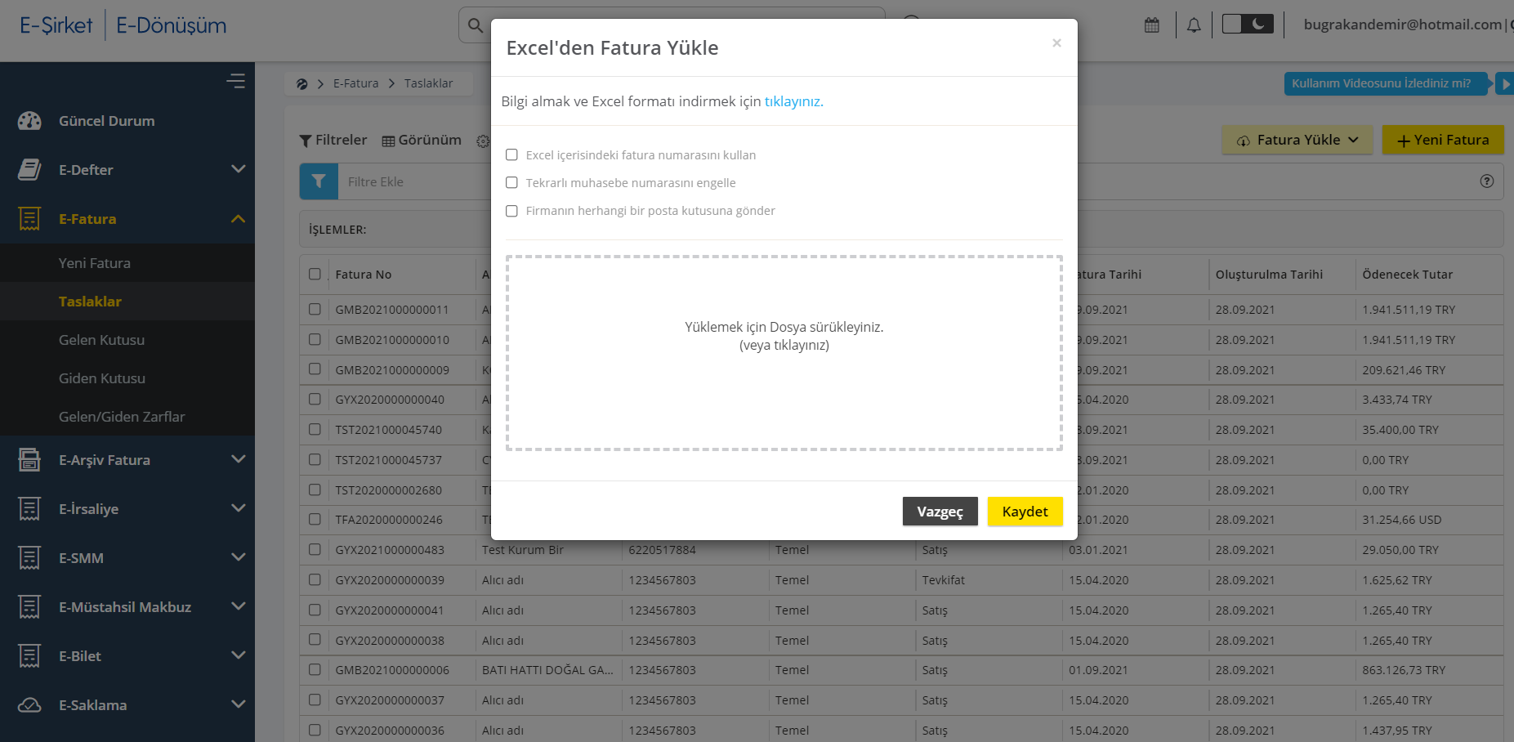
Task: Expand the E-Müstahsil Makbuz chevron
Action: pyautogui.click(x=239, y=606)
